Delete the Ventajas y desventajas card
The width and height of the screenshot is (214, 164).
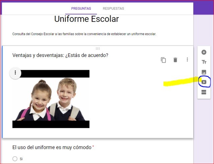(175, 60)
